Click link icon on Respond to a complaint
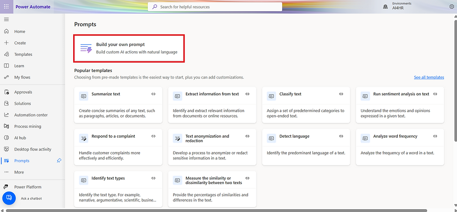Viewport: 457px width, 212px height. pyautogui.click(x=153, y=136)
